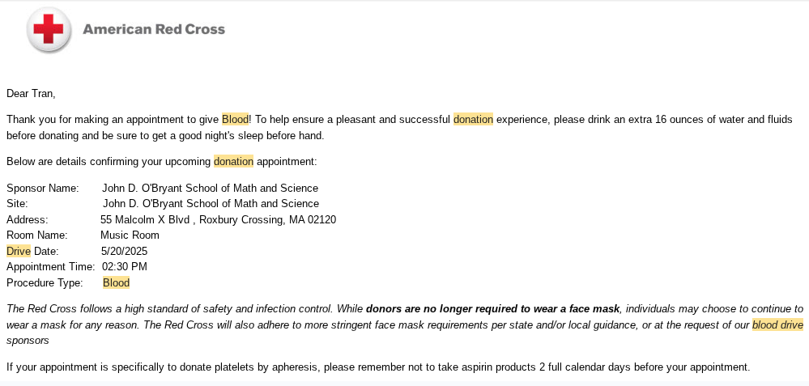This screenshot has width=809, height=386.
Task: Click highlighted "blood drive" in the italic paragraph
Action: click(x=777, y=325)
